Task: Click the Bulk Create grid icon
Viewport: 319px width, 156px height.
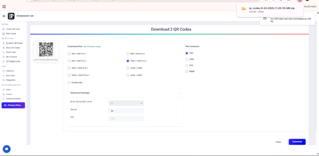Action: tap(3, 34)
